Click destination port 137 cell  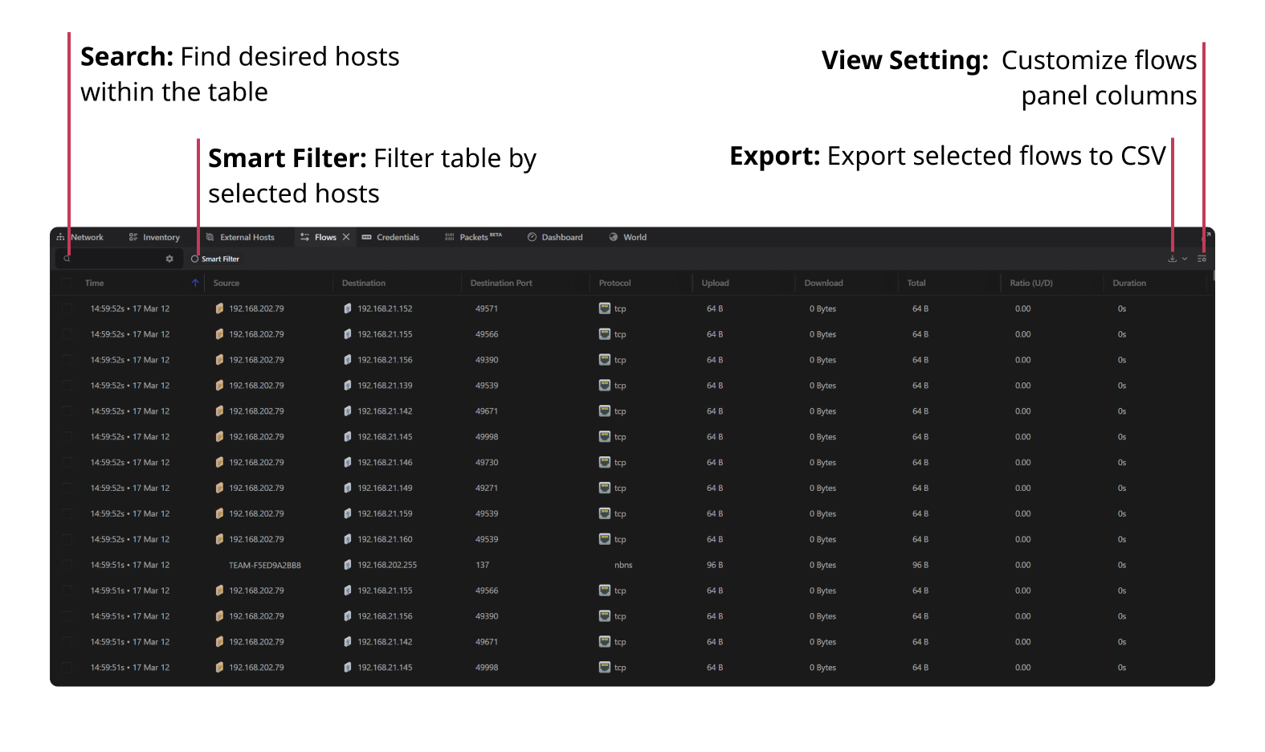(x=482, y=566)
